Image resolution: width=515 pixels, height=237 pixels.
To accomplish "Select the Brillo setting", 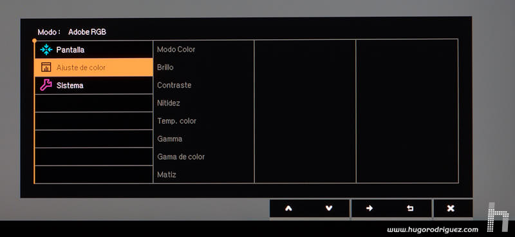I will pos(165,68).
